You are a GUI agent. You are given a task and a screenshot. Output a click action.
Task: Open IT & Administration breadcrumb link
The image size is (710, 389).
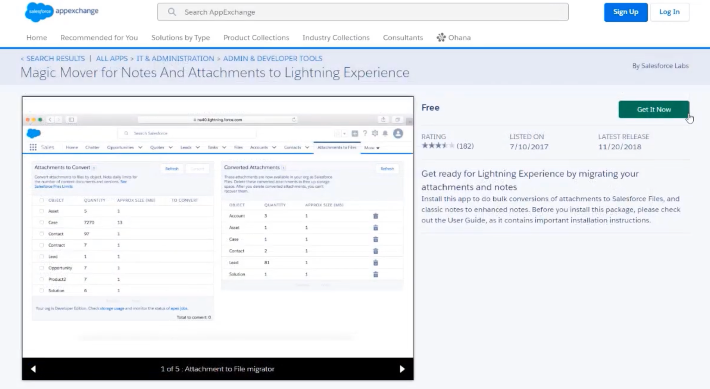(175, 58)
